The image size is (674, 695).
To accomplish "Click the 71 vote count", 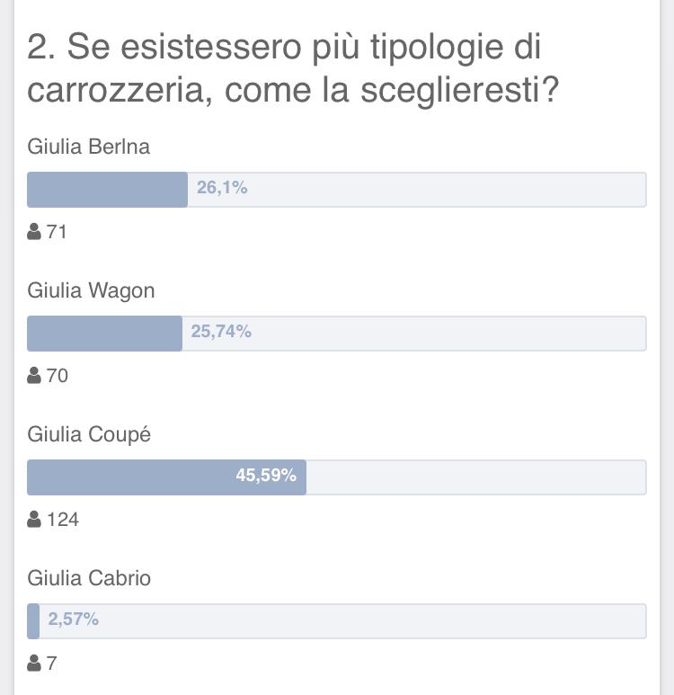I will [57, 232].
